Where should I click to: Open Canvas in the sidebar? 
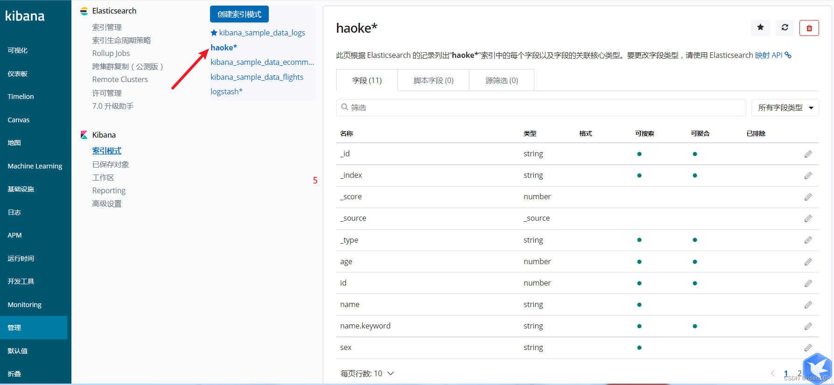(19, 120)
